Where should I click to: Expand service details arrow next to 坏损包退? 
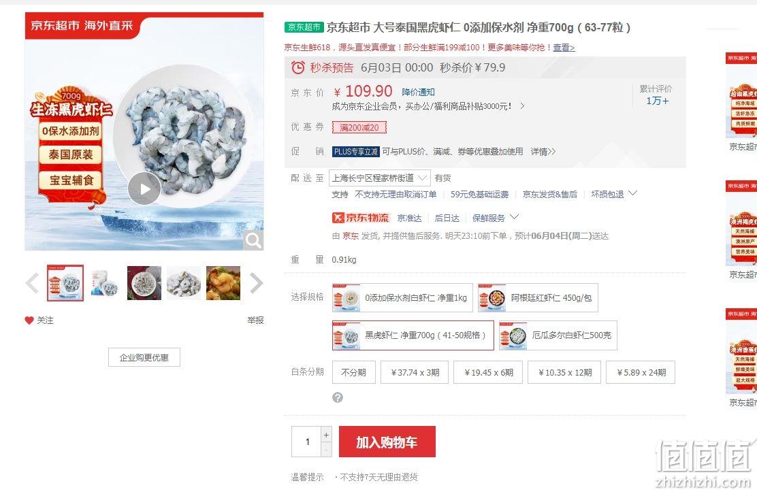coord(633,193)
